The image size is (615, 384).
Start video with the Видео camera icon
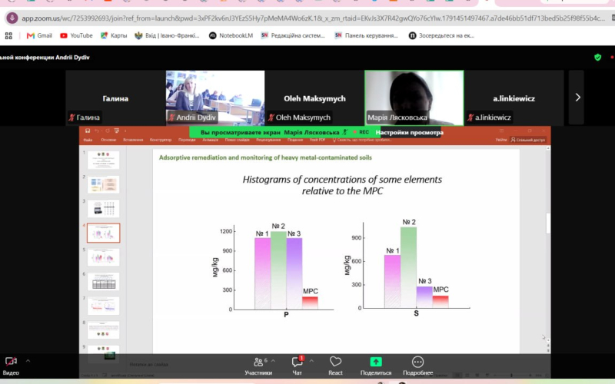pos(11,361)
